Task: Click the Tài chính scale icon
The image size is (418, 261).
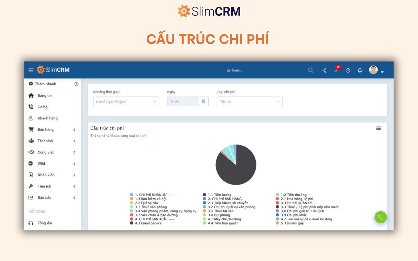Action: click(x=31, y=141)
